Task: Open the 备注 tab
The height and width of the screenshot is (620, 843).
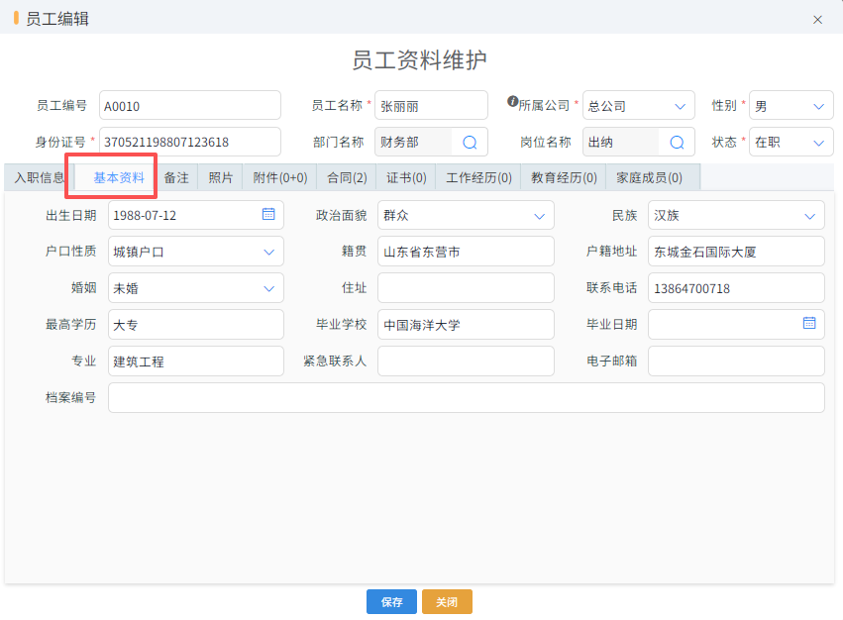Action: click(176, 178)
